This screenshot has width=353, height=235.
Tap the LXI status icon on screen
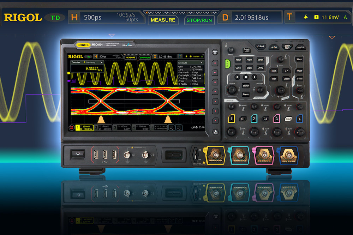193,127
